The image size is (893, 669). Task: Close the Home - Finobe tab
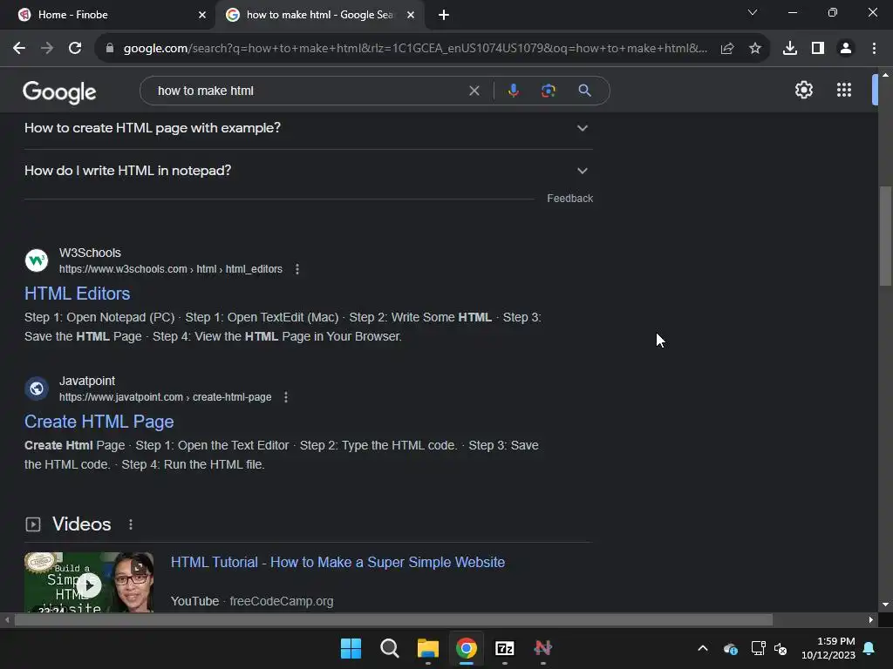pyautogui.click(x=202, y=15)
